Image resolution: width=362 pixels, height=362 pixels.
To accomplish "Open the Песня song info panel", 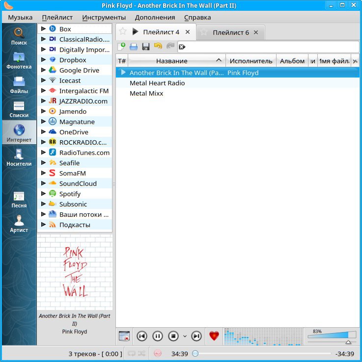I will click(19, 200).
